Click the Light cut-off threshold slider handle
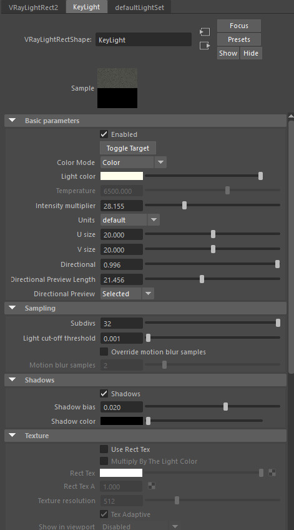 click(x=148, y=338)
